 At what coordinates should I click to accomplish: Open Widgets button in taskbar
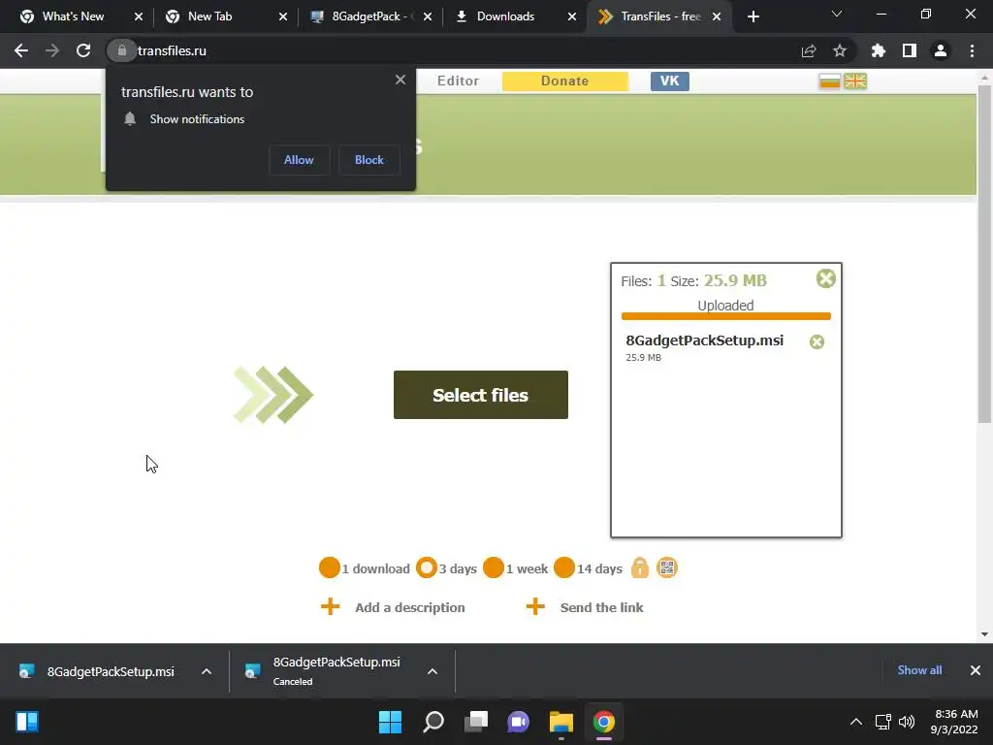(27, 722)
